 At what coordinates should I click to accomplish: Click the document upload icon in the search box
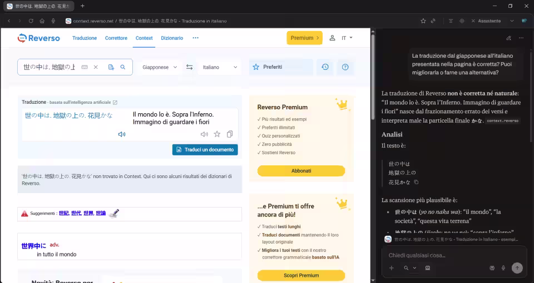point(111,67)
